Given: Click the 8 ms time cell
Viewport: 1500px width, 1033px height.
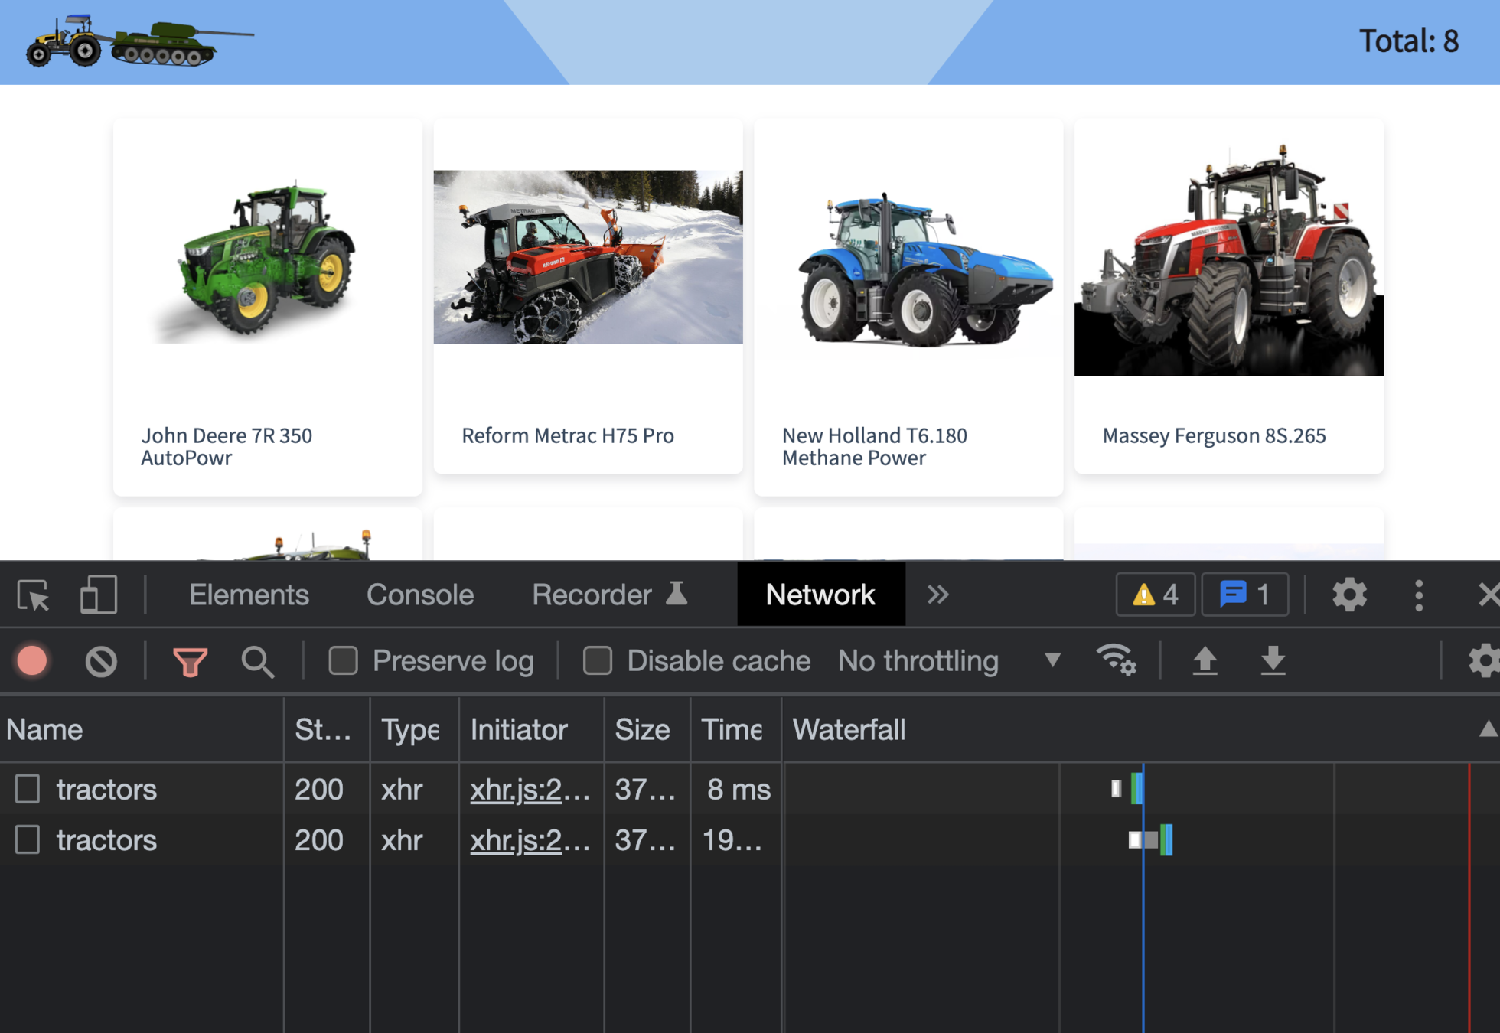Looking at the screenshot, I should coord(738,789).
